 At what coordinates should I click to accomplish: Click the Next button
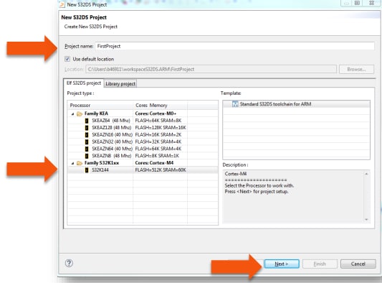click(282, 264)
